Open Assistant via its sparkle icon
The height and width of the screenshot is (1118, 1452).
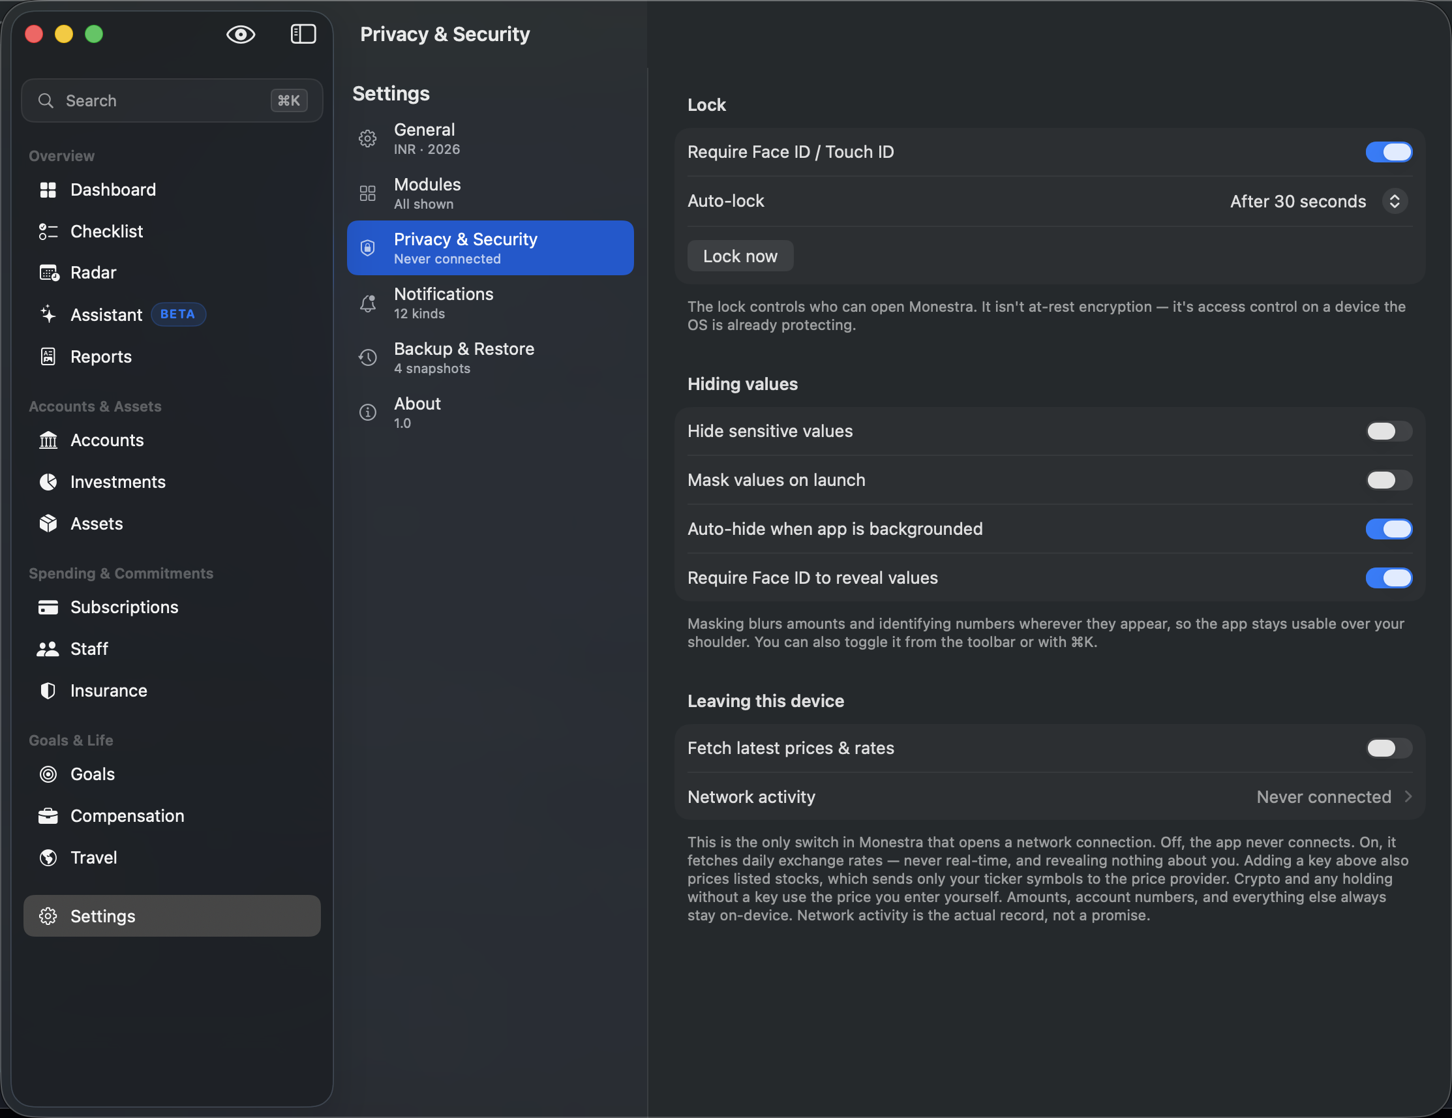(x=48, y=314)
